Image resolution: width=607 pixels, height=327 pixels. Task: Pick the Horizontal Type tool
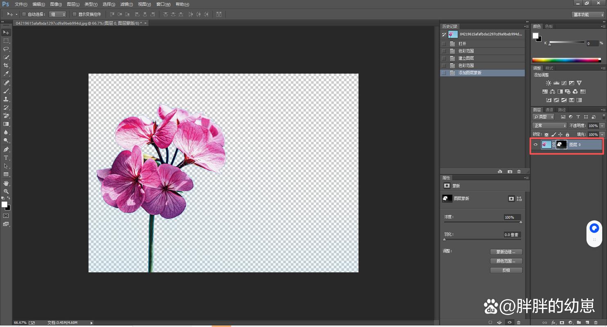pos(6,158)
